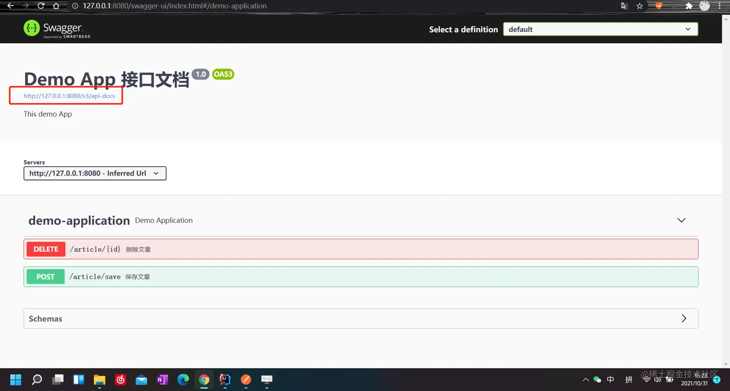Image resolution: width=730 pixels, height=391 pixels.
Task: Open the api-docs JSON link
Action: (x=69, y=96)
